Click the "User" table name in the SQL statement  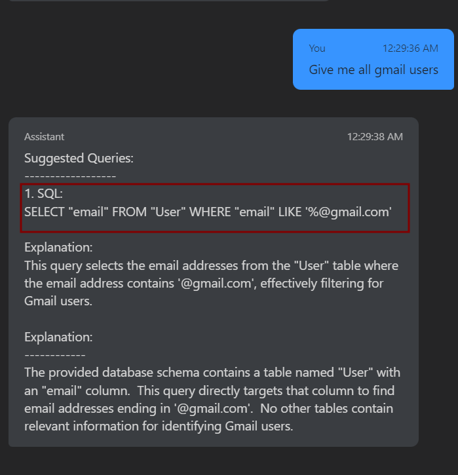pos(168,212)
